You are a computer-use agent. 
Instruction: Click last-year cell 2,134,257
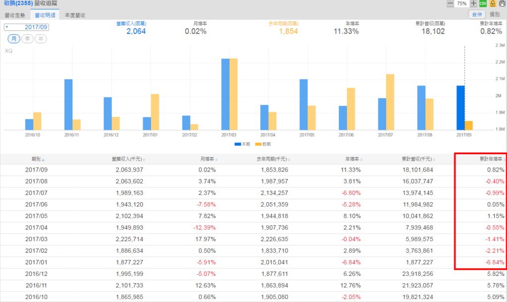tap(274, 193)
